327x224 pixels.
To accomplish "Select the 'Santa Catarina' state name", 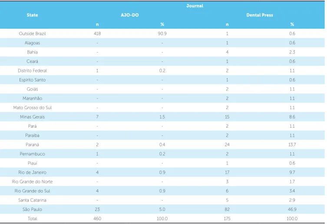I will click(x=32, y=200).
